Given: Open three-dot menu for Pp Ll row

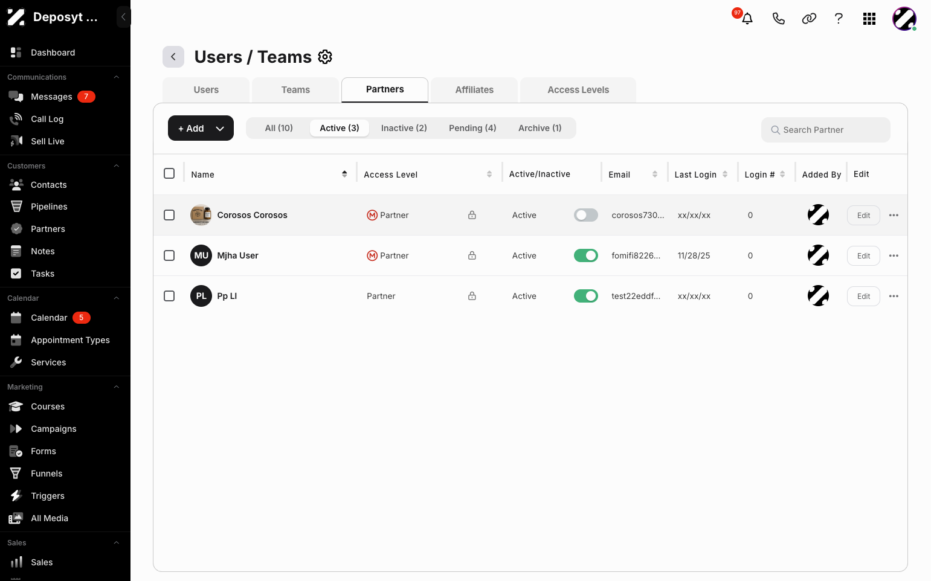Looking at the screenshot, I should tap(894, 296).
